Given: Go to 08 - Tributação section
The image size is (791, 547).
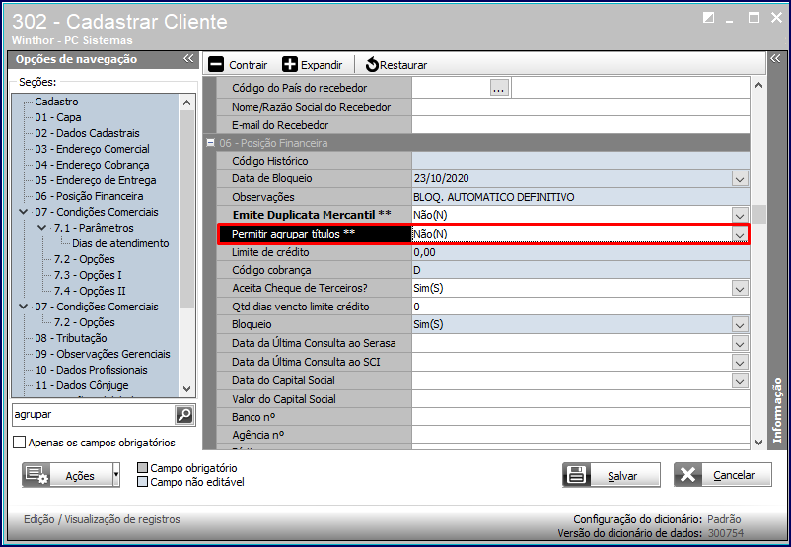Looking at the screenshot, I should [x=71, y=338].
